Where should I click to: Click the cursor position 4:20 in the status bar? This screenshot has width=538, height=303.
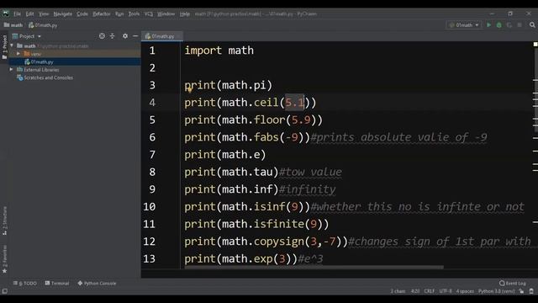tap(415, 291)
